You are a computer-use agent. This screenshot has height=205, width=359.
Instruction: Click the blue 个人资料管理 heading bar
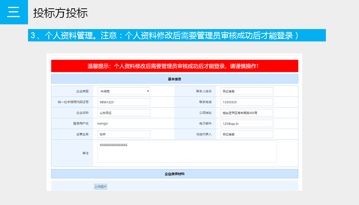point(177,35)
